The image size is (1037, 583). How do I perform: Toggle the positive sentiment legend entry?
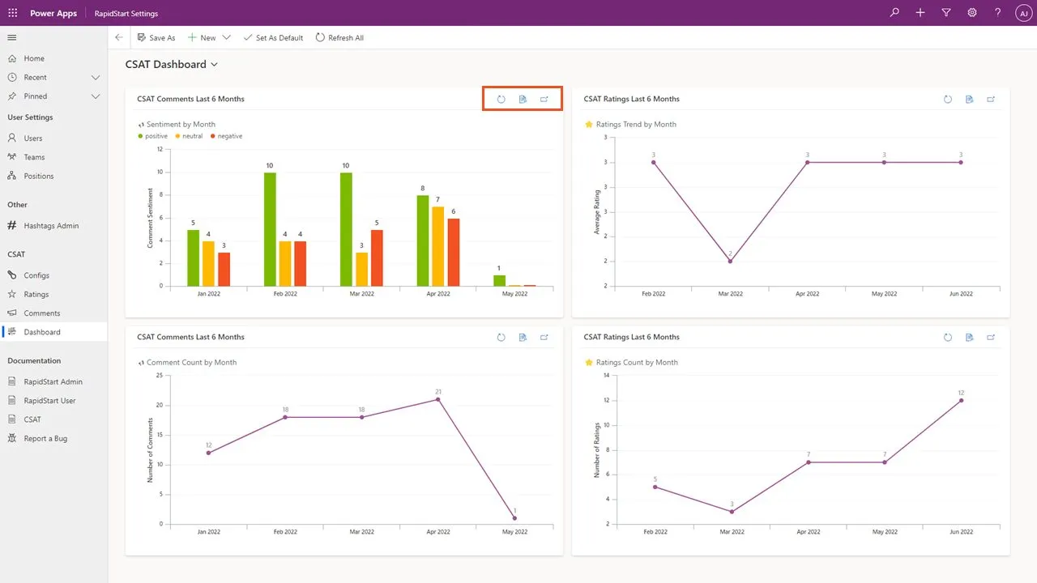(152, 135)
